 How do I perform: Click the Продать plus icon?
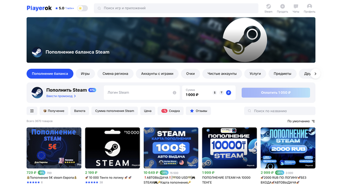tap(282, 6)
